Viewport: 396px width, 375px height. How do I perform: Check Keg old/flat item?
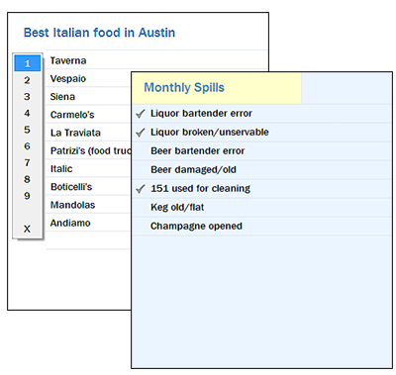coord(261,208)
